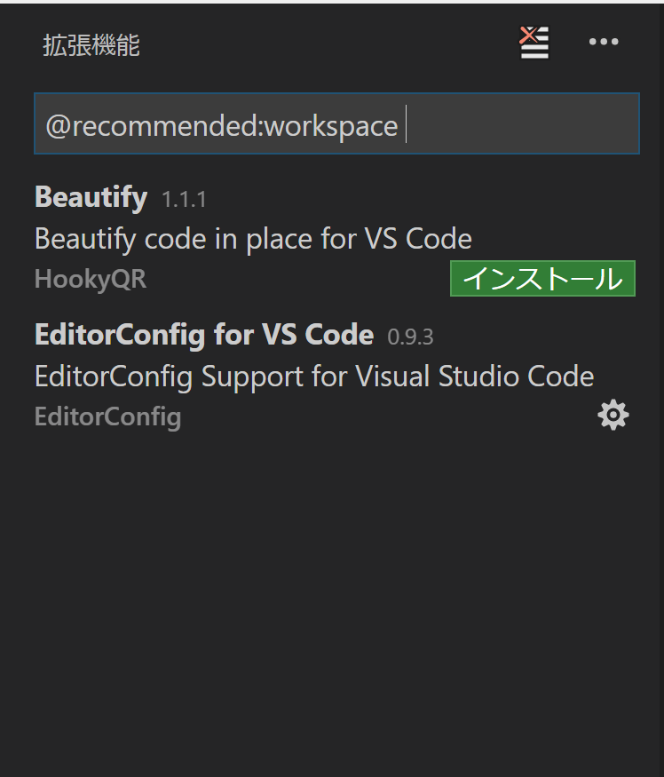The width and height of the screenshot is (664, 777).
Task: Clear extensions search results icon
Action: pos(534,42)
